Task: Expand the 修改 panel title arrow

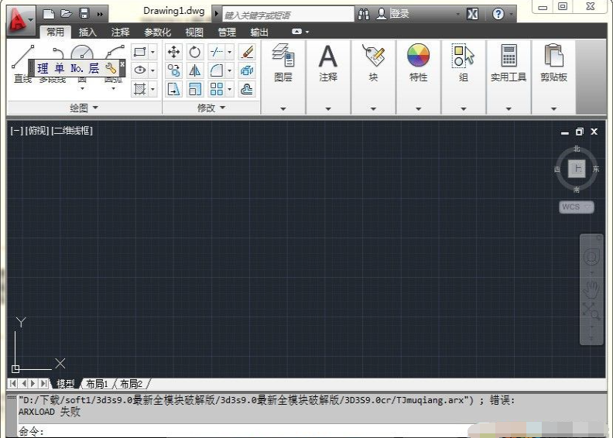Action: (223, 108)
